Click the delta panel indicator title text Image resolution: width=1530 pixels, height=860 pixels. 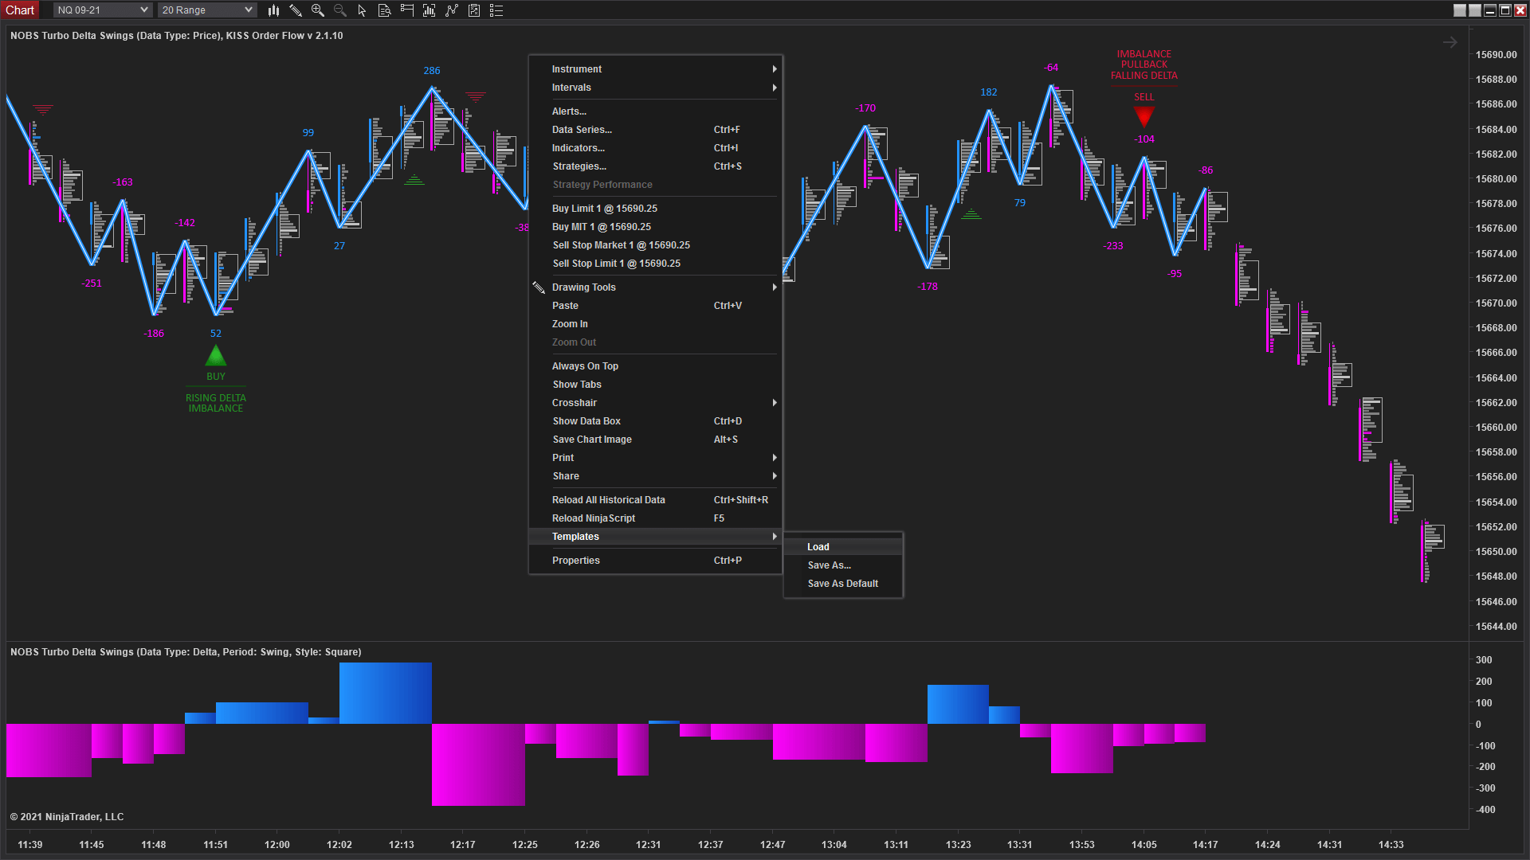coord(186,652)
